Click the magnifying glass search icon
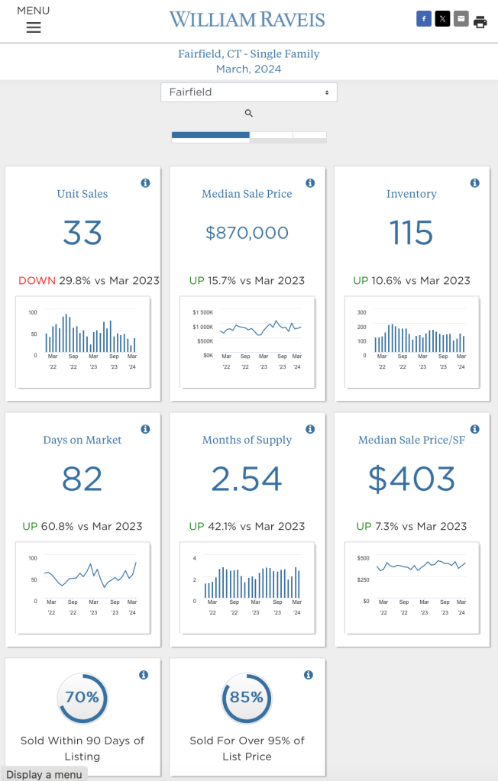The width and height of the screenshot is (498, 781). [248, 113]
